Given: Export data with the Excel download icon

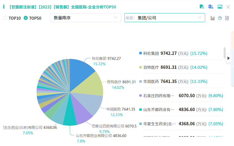Looking at the screenshot, I should pos(211,7).
